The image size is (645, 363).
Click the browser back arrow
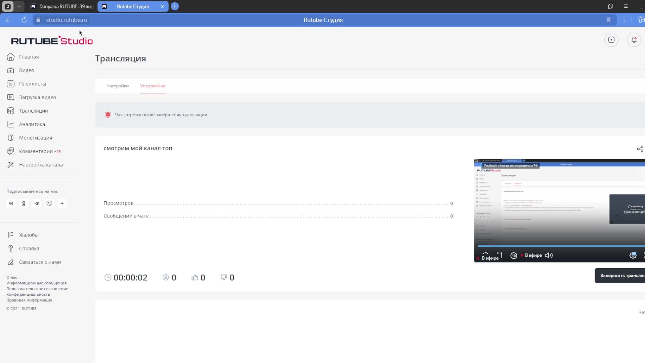[x=8, y=20]
